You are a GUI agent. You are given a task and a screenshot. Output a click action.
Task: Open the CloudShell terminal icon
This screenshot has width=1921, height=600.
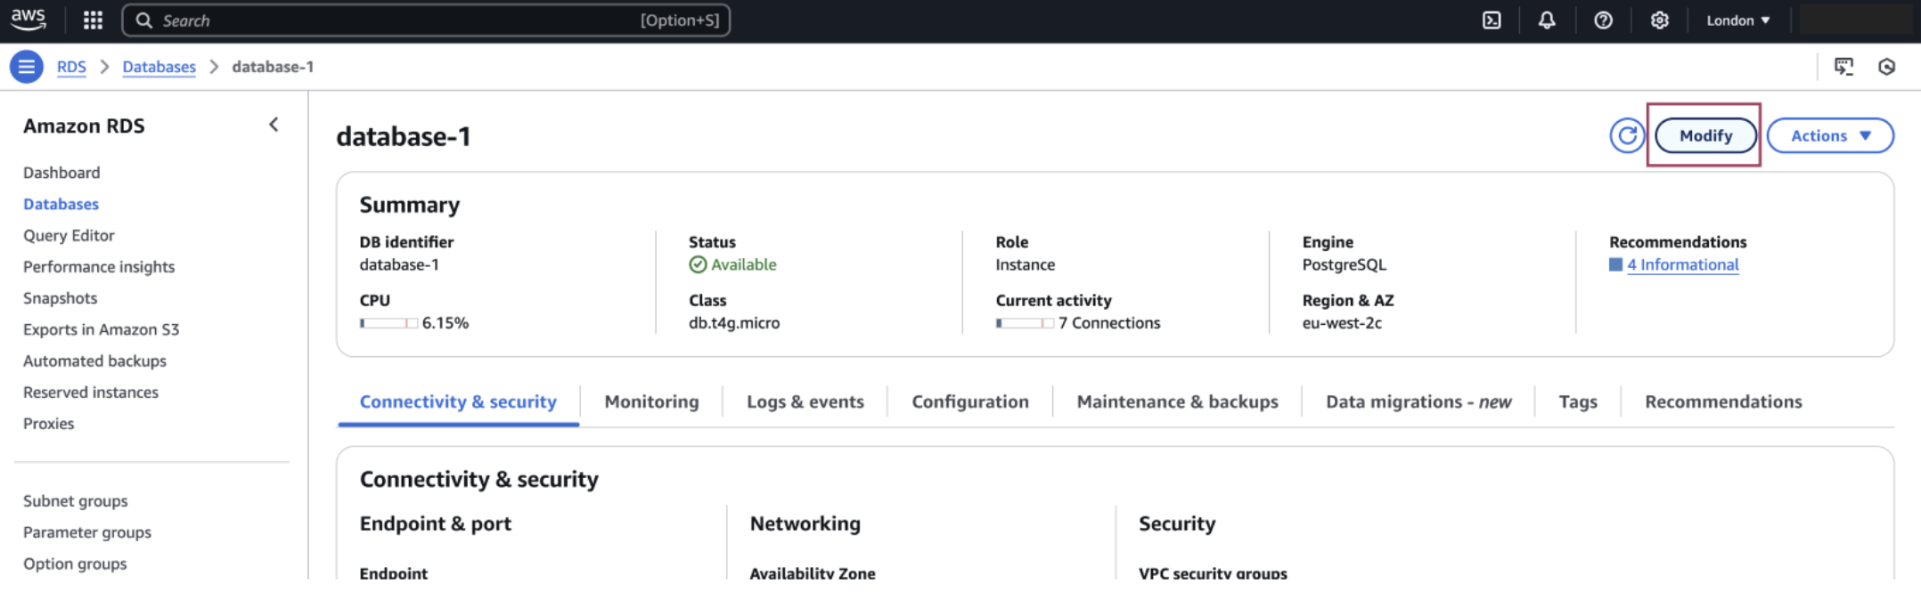click(x=1492, y=20)
